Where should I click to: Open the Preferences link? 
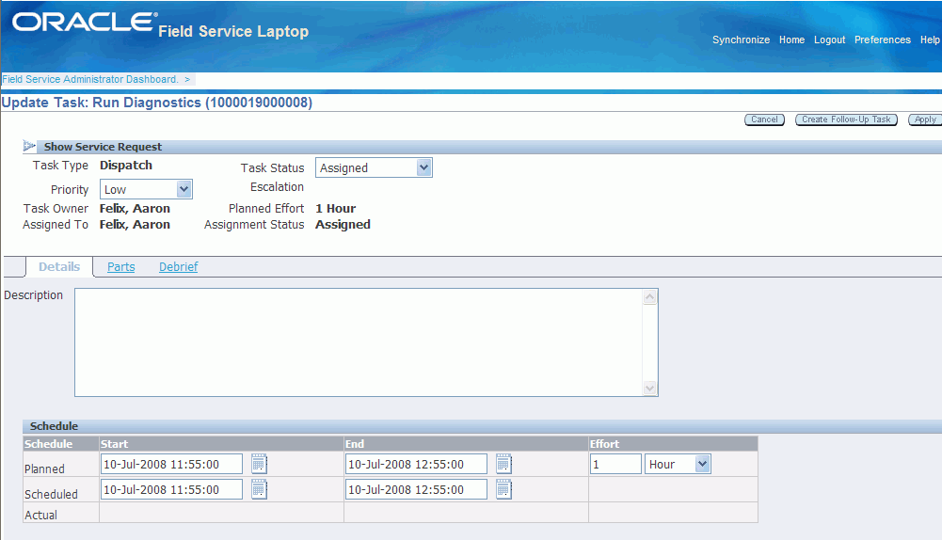883,40
